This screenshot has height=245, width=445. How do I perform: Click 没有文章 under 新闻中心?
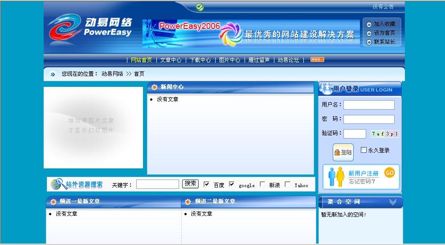coord(168,99)
